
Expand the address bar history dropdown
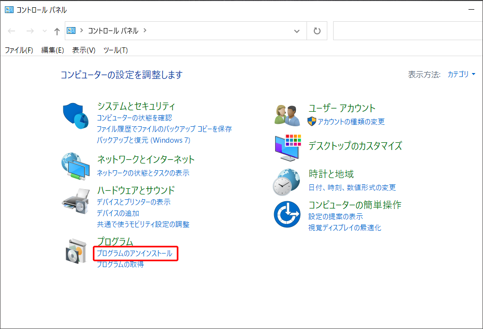pos(297,31)
